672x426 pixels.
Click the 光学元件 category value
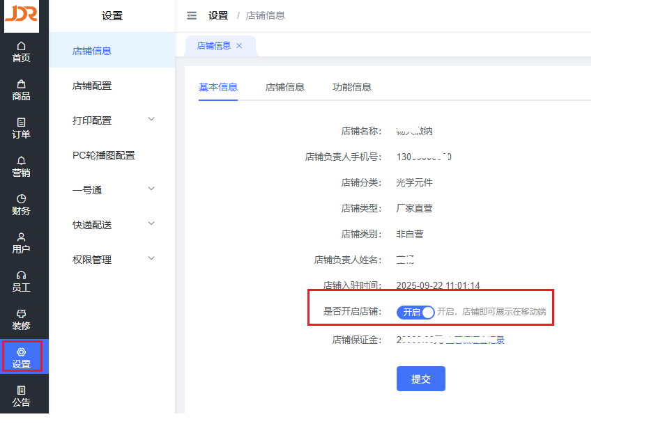[x=415, y=183]
